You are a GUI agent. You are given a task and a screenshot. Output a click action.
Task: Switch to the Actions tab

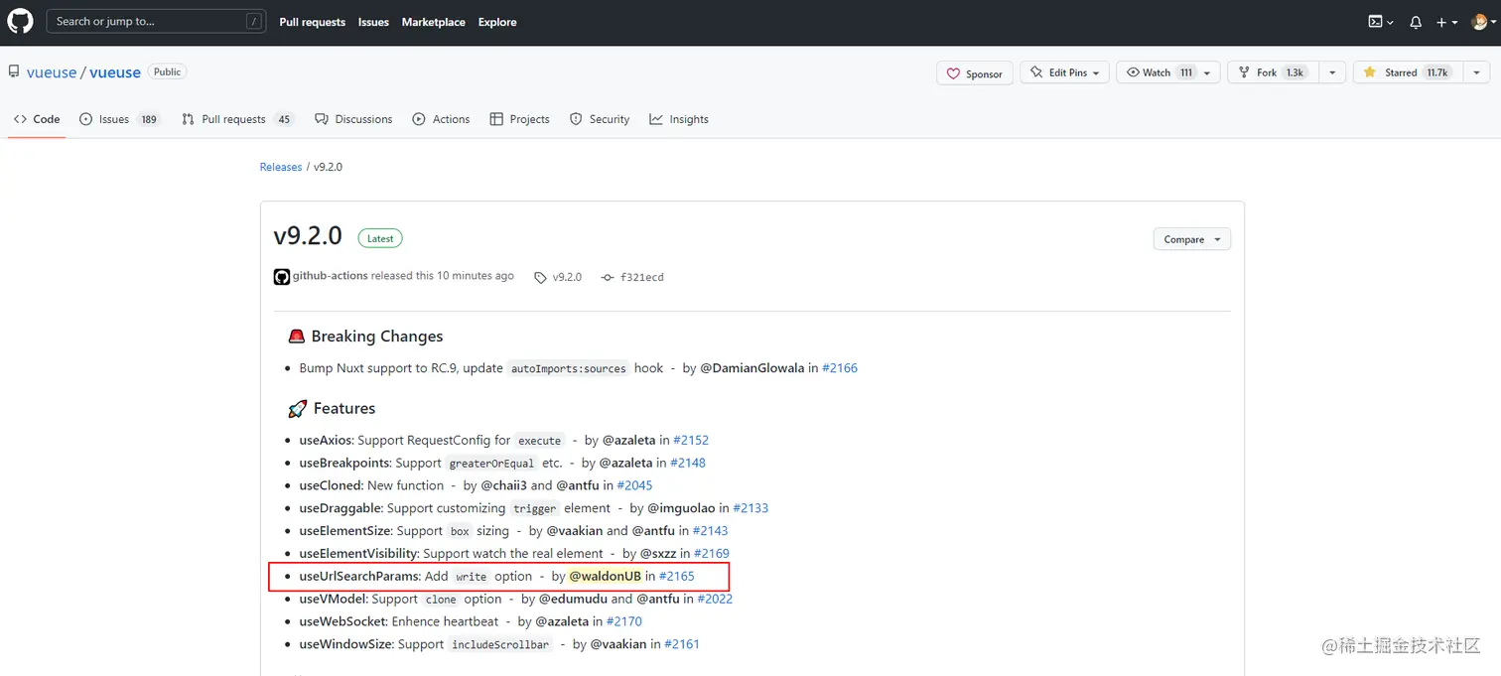click(x=441, y=119)
